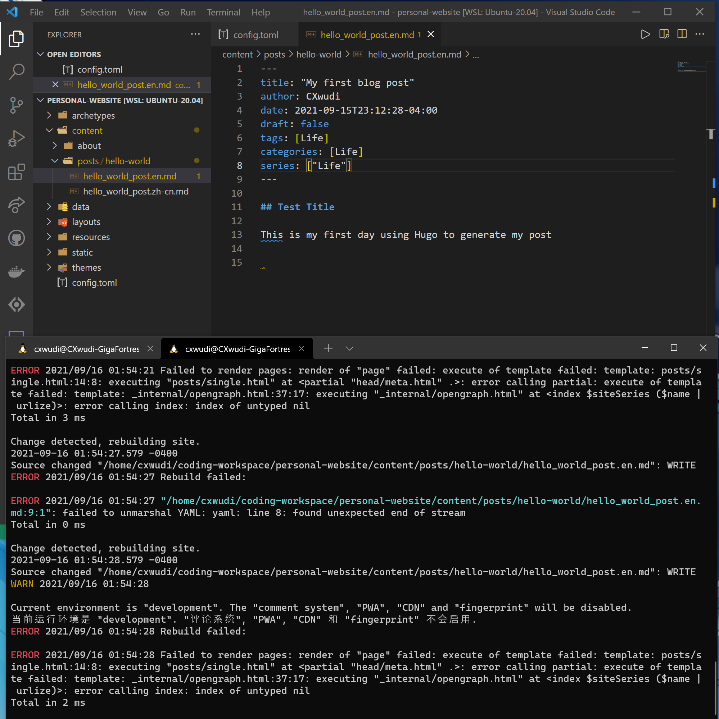The height and width of the screenshot is (719, 719).
Task: Open a new terminal tab with plus button
Action: [x=328, y=348]
